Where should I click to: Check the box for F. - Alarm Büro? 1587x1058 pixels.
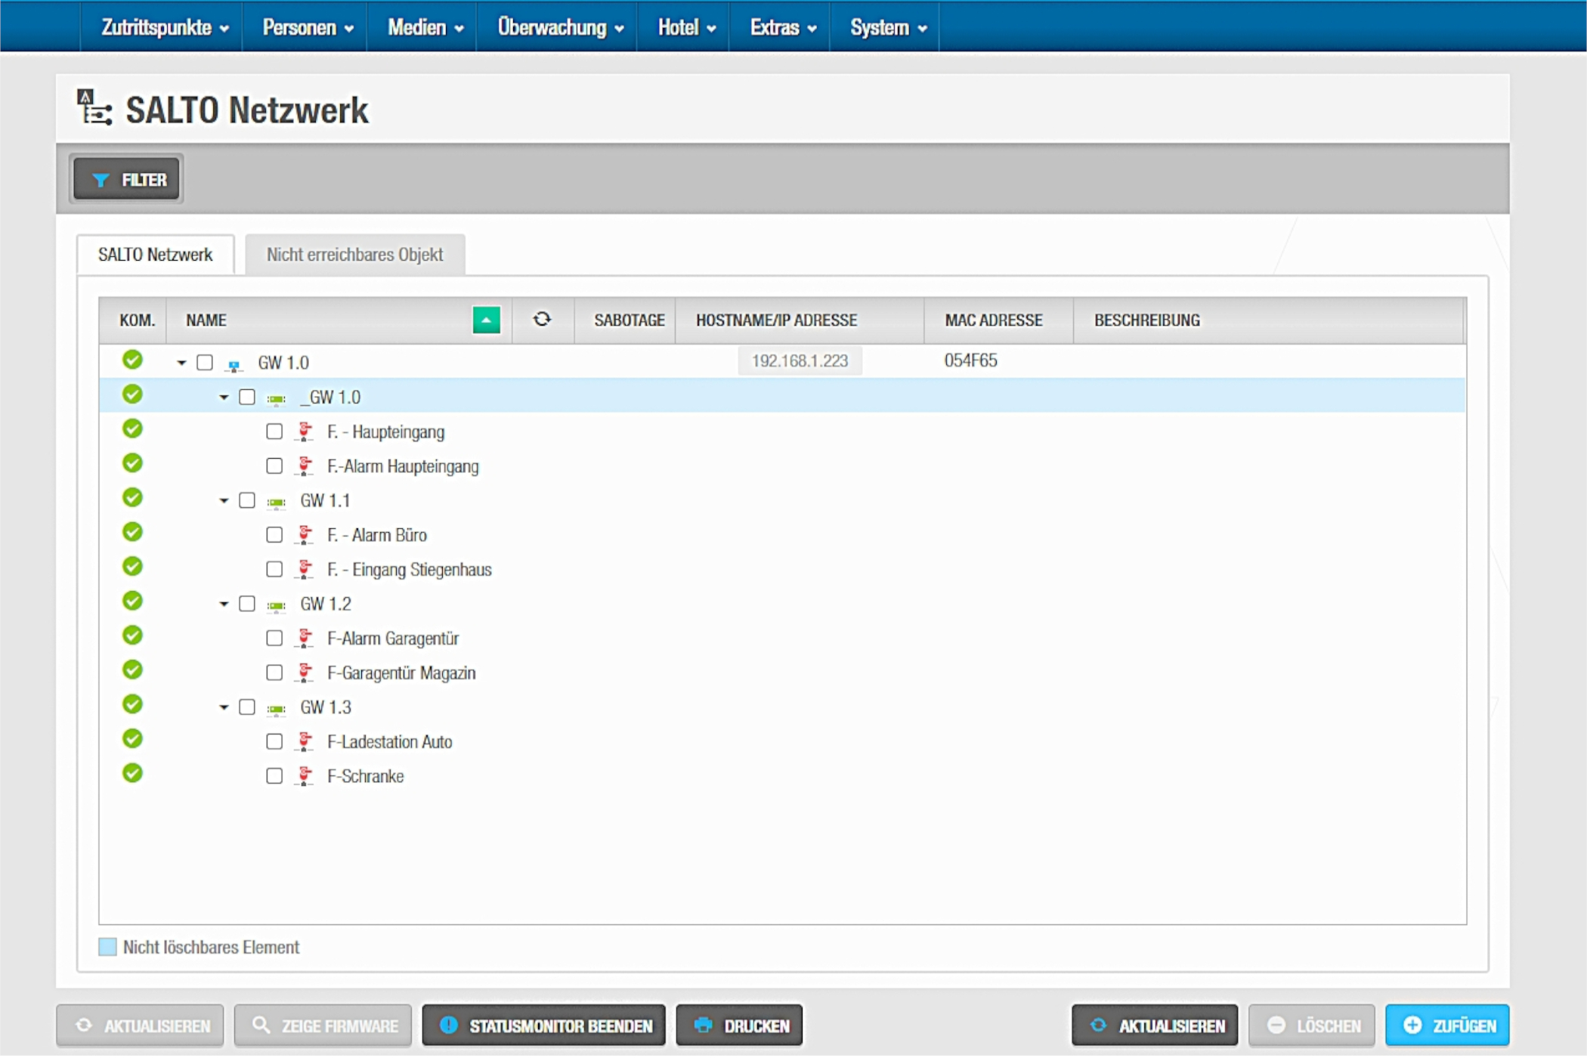click(274, 535)
